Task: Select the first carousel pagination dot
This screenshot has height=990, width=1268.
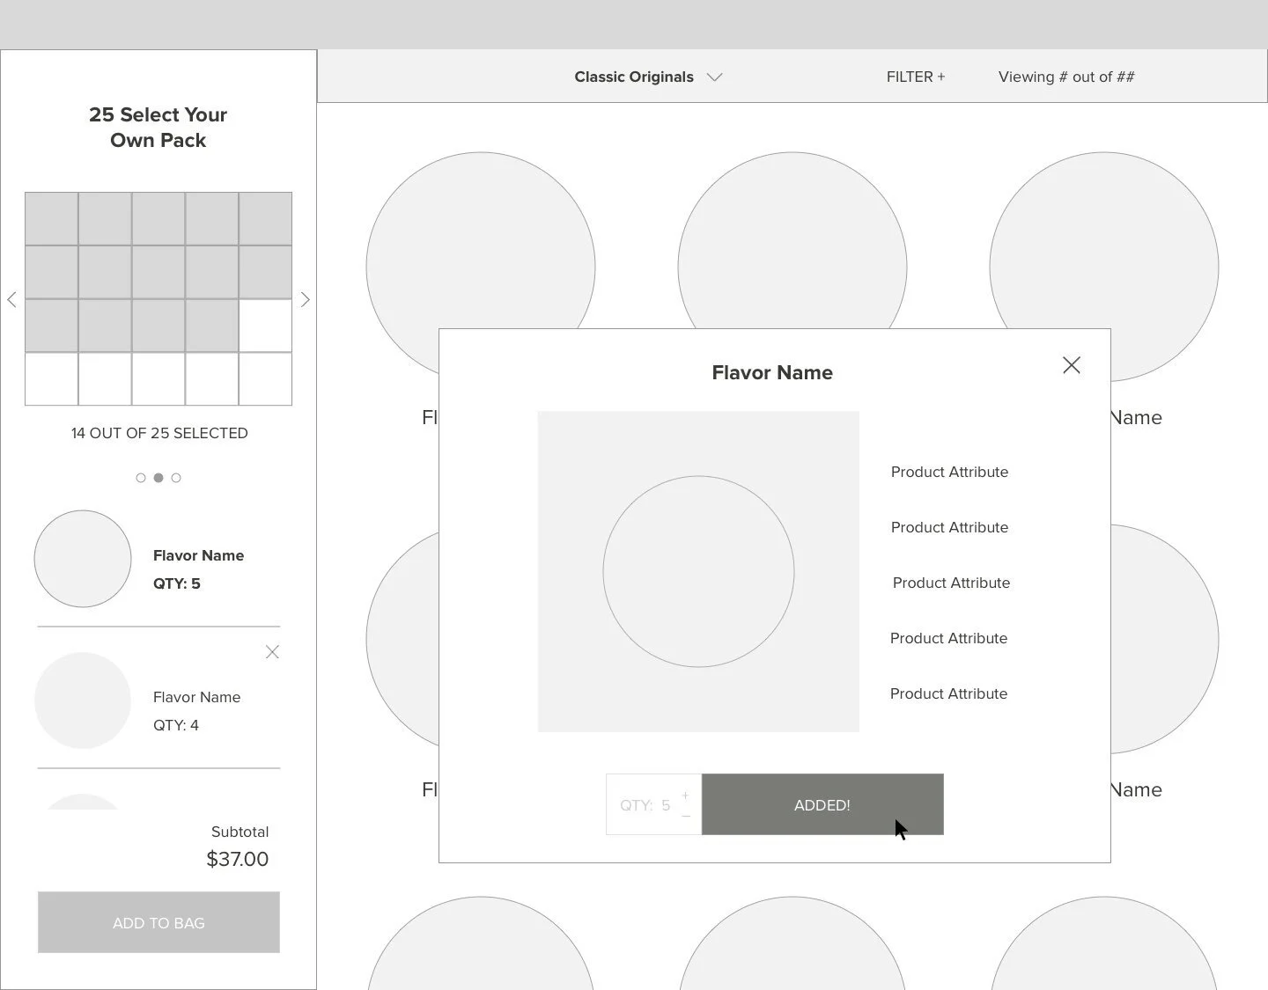Action: (x=141, y=478)
